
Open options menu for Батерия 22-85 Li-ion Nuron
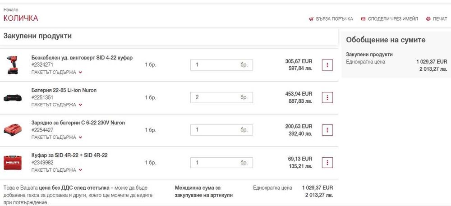pos(327,98)
